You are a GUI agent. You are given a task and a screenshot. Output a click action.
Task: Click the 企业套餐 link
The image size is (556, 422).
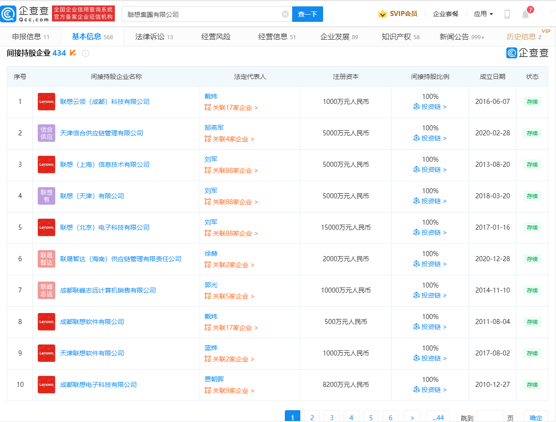[x=446, y=14]
